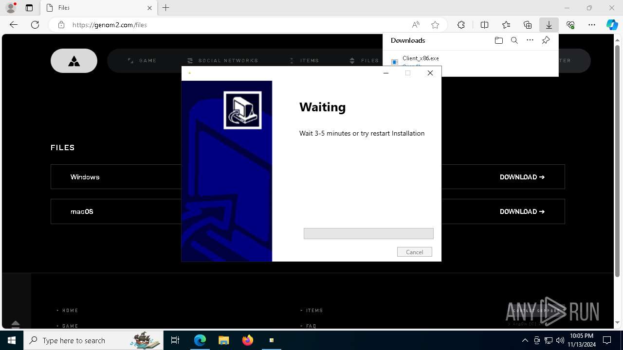Minimize the installer window

pos(386,73)
